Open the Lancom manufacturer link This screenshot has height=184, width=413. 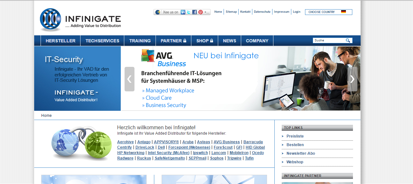pyautogui.click(x=219, y=153)
